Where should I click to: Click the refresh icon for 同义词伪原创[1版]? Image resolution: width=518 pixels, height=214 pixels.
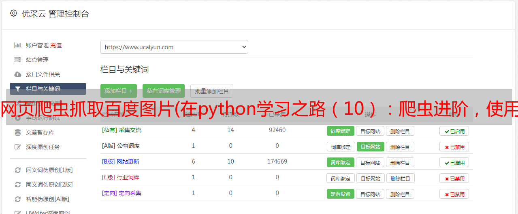(17, 170)
